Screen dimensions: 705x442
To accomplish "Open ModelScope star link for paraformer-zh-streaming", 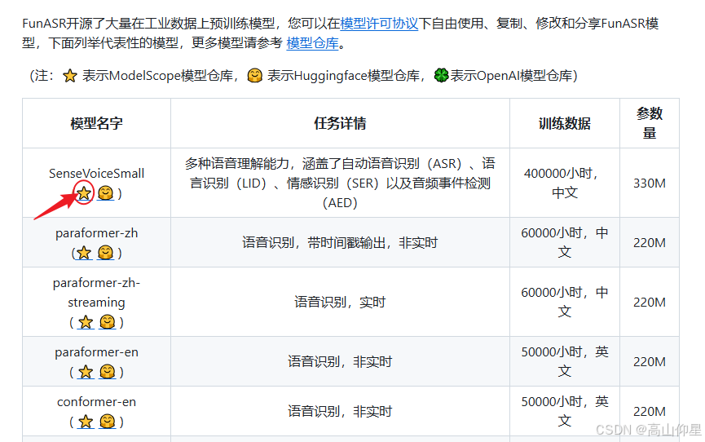I will tap(86, 322).
